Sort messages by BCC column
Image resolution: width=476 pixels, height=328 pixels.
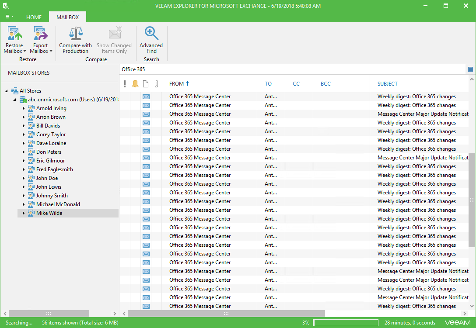[325, 84]
